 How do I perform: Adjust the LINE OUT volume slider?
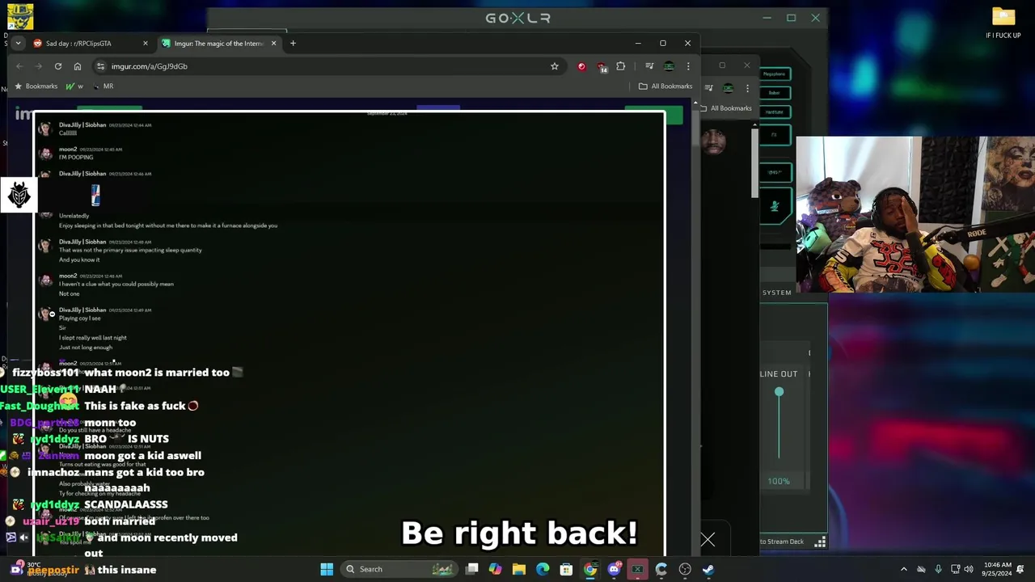779,392
